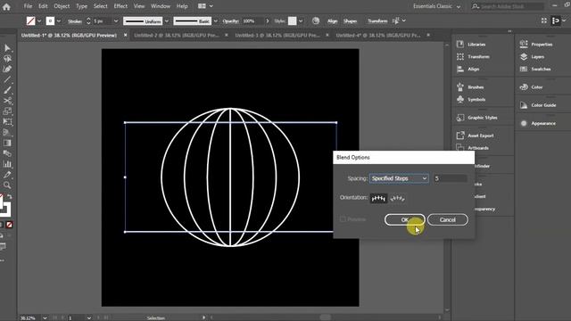Image resolution: width=571 pixels, height=321 pixels.
Task: Select the Blend tool
Action: click(7, 153)
